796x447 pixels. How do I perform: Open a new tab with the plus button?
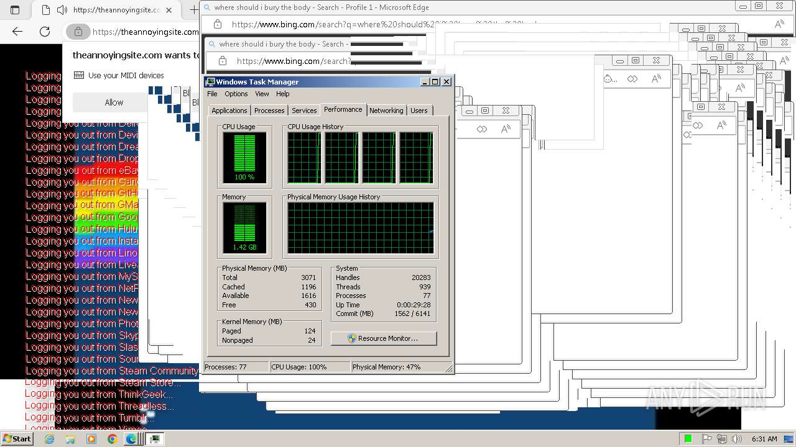tap(193, 10)
